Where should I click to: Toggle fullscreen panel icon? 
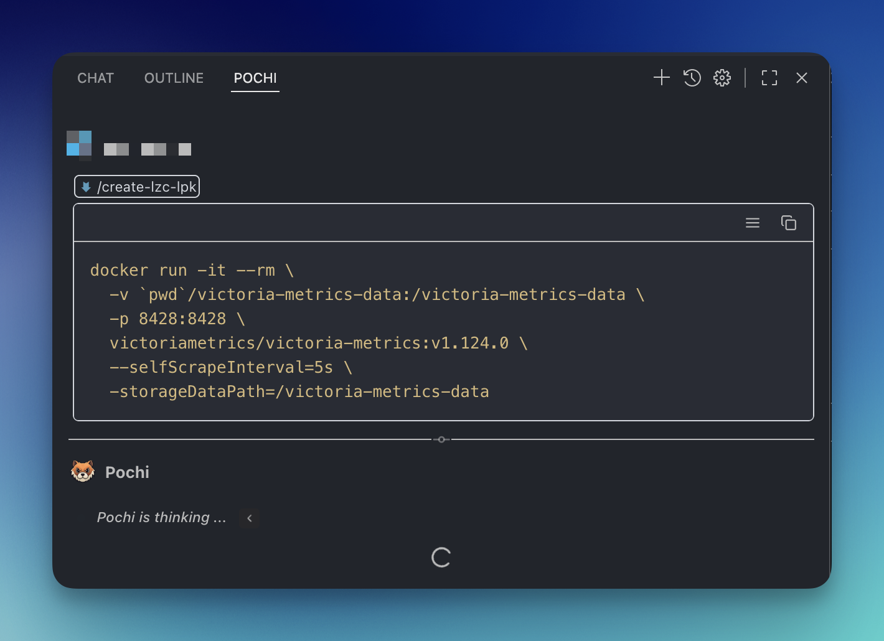769,78
